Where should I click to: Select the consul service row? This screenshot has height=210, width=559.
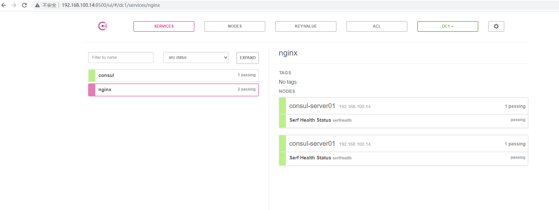(x=173, y=75)
